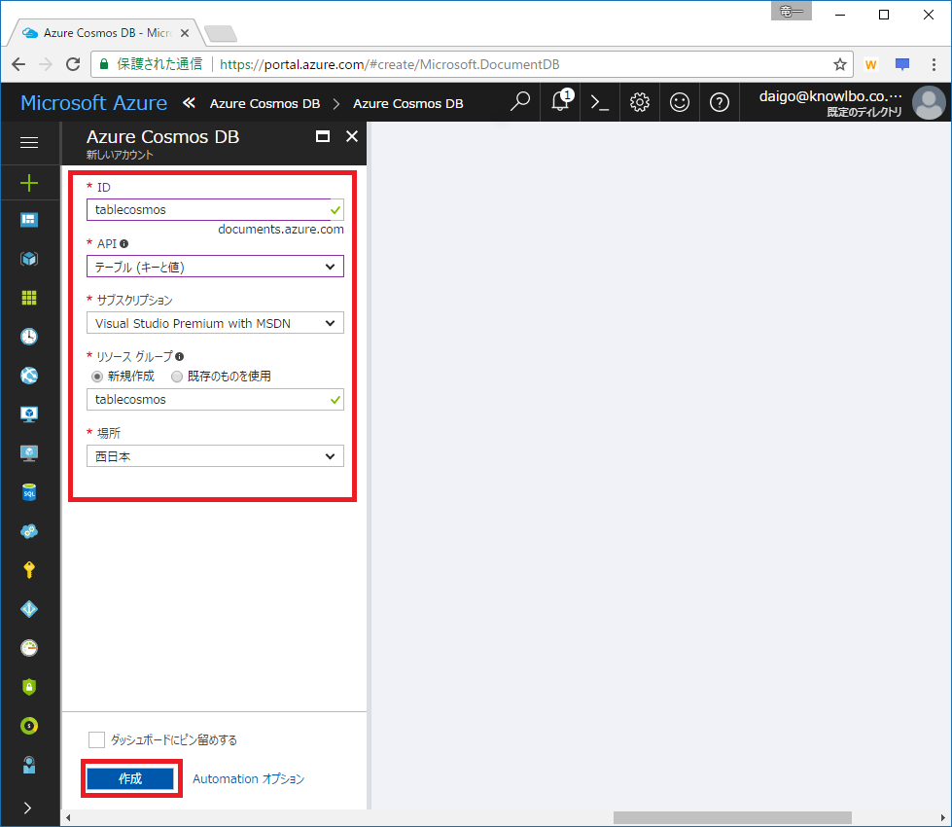The image size is (952, 827).
Task: Click the scrollbar left arrow
Action: coord(68,817)
